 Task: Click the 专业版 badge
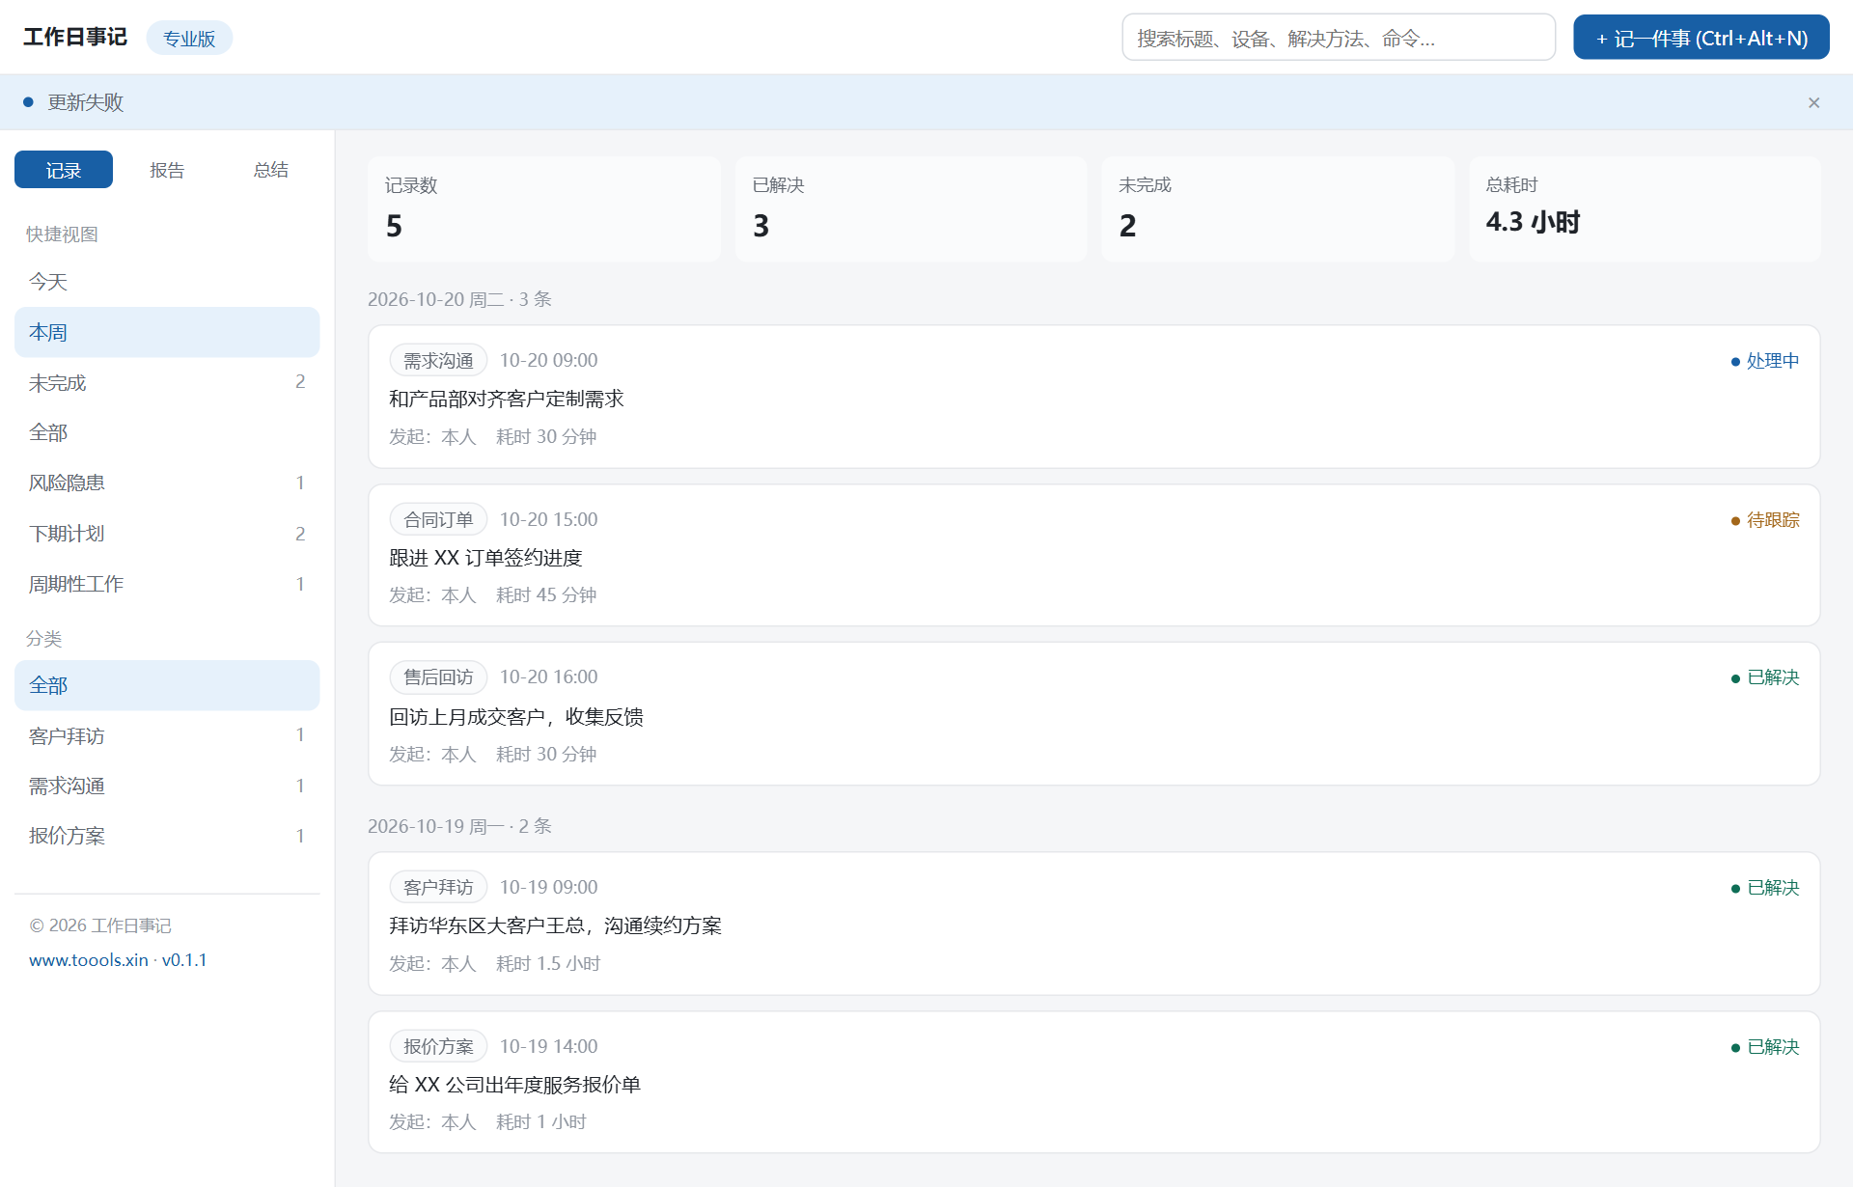[189, 39]
